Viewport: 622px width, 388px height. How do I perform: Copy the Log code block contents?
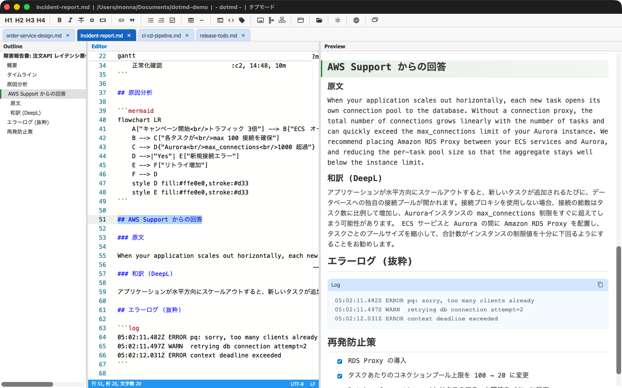(x=600, y=285)
